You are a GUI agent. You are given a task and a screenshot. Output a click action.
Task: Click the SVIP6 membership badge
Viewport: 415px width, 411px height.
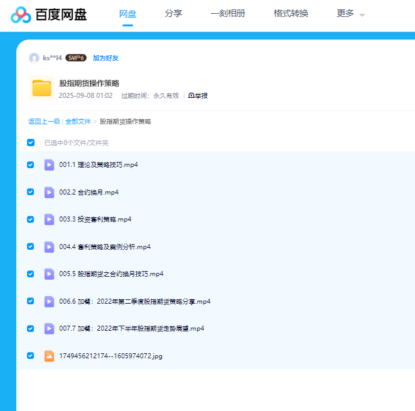click(x=76, y=58)
